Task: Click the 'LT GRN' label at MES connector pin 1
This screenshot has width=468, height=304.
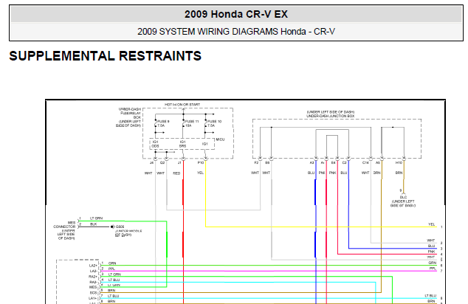Action: 97,218
